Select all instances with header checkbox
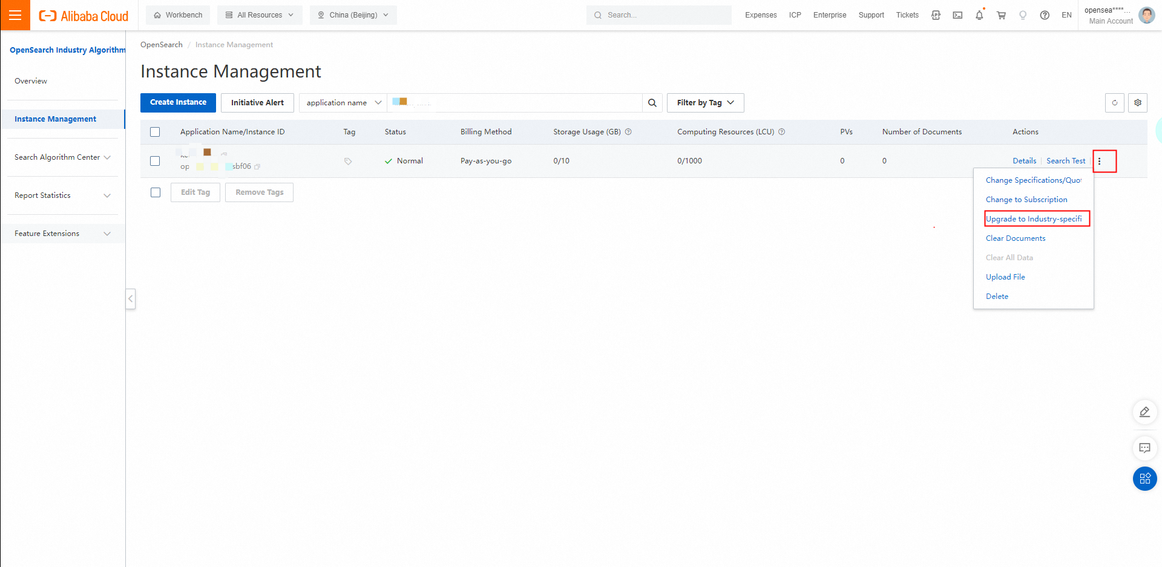 [155, 132]
